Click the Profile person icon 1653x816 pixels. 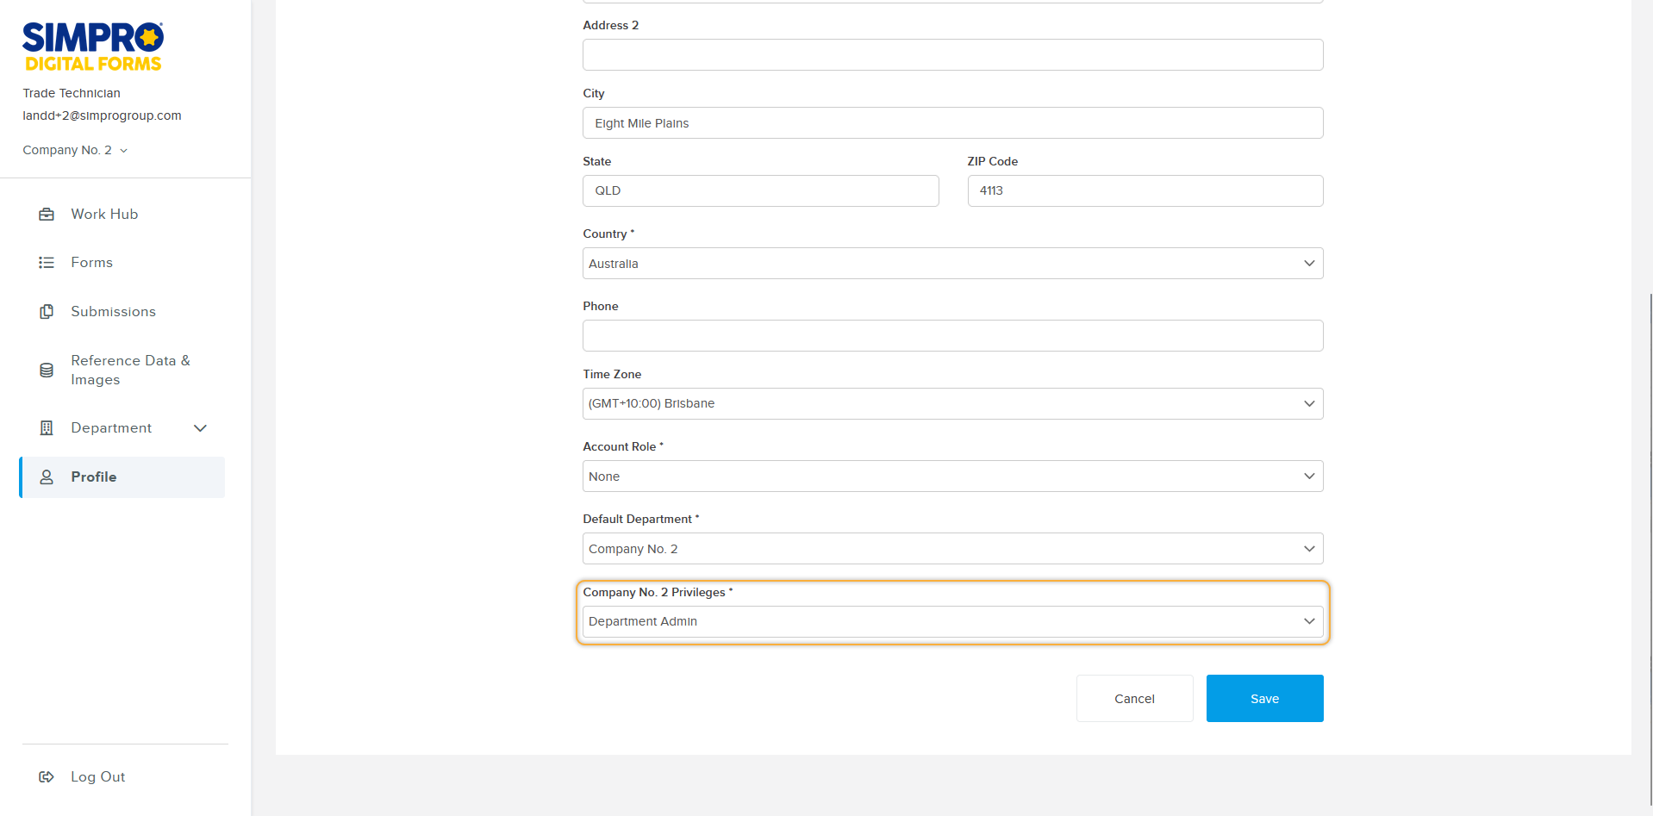tap(47, 477)
